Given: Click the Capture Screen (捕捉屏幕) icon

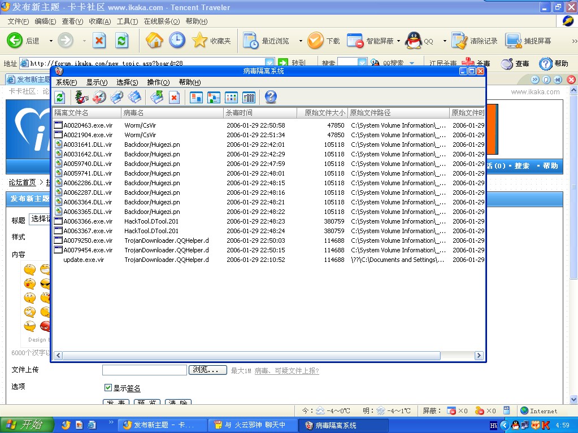Looking at the screenshot, I should tap(514, 41).
